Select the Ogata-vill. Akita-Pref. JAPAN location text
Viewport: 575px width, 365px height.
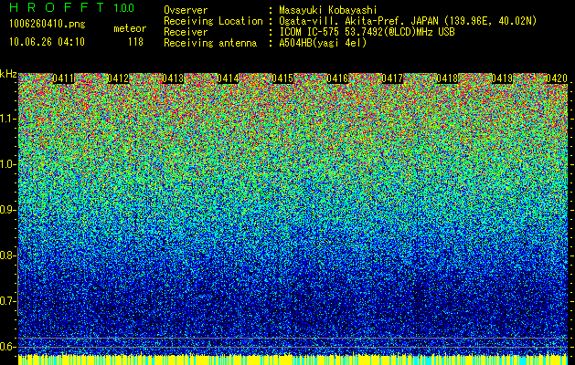pos(408,21)
